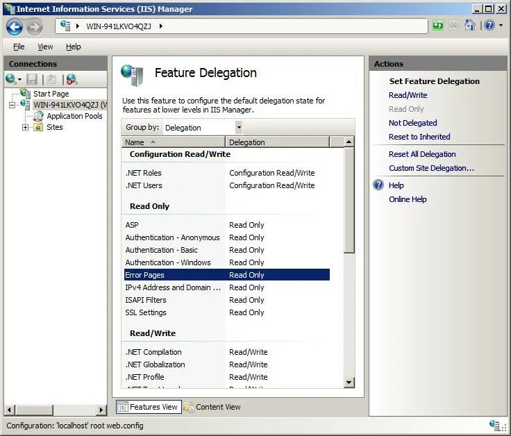Click Reset All Delegation link
The height and width of the screenshot is (436, 511).
click(422, 154)
